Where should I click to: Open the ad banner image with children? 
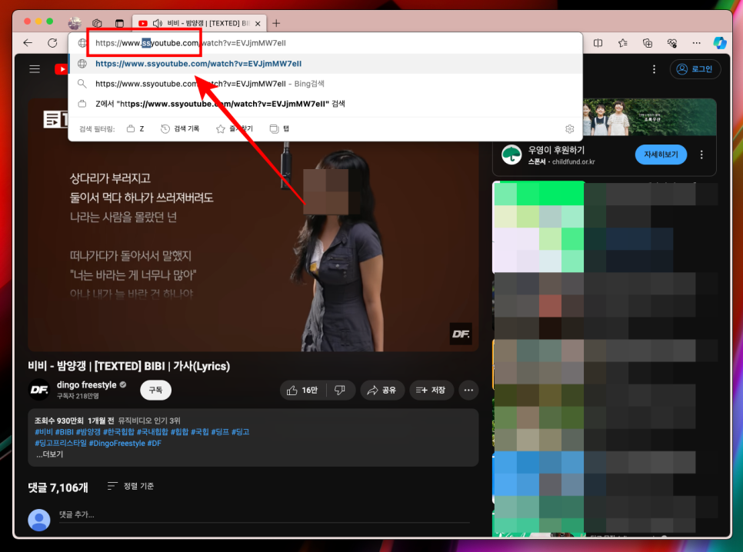point(649,117)
